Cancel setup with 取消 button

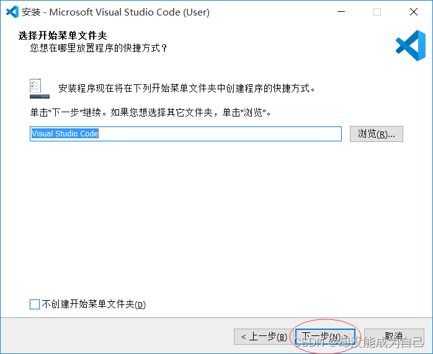tap(394, 337)
